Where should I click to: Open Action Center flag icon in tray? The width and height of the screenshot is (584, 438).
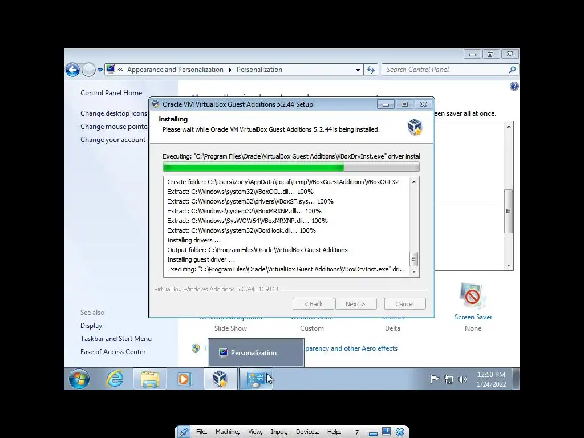(435, 379)
